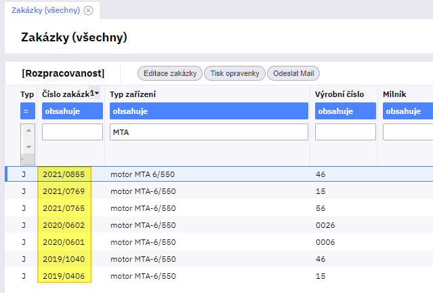Screen dimensions: 433x293
Task: Click the Číslo zakázky filter input
Action: pyautogui.click(x=72, y=132)
